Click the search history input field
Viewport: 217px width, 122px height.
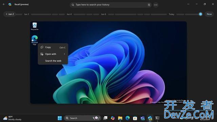click(x=111, y=5)
